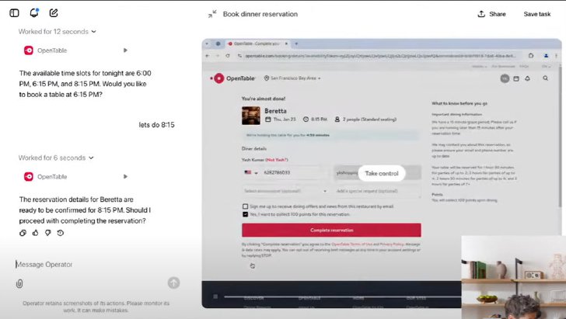566x319 pixels.
Task: Click the embedded browser vertical scrollbar
Action: click(560, 137)
